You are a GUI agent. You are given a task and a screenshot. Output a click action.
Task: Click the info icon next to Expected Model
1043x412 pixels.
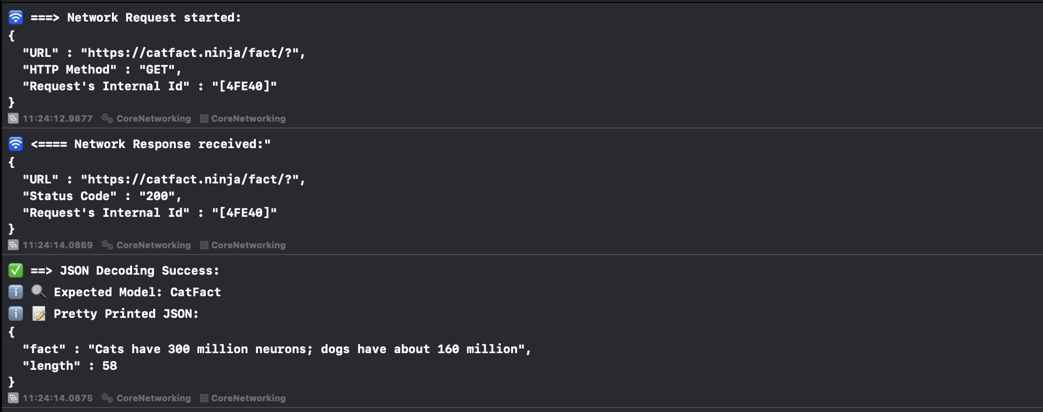point(16,292)
